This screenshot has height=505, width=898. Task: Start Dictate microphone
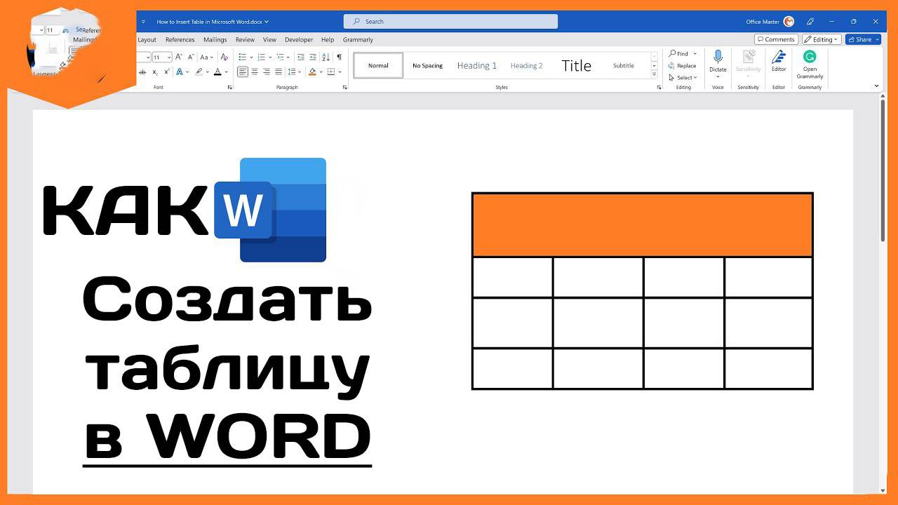pos(718,62)
